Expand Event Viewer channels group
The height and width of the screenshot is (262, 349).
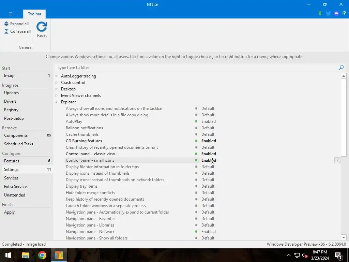coord(57,96)
